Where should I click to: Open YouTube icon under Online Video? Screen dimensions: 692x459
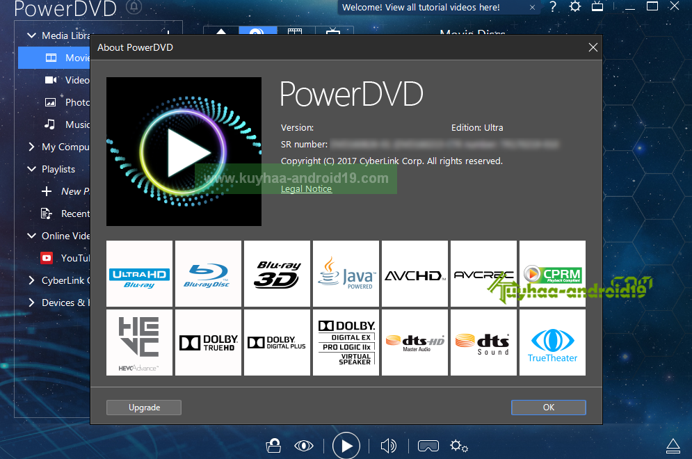click(x=47, y=258)
